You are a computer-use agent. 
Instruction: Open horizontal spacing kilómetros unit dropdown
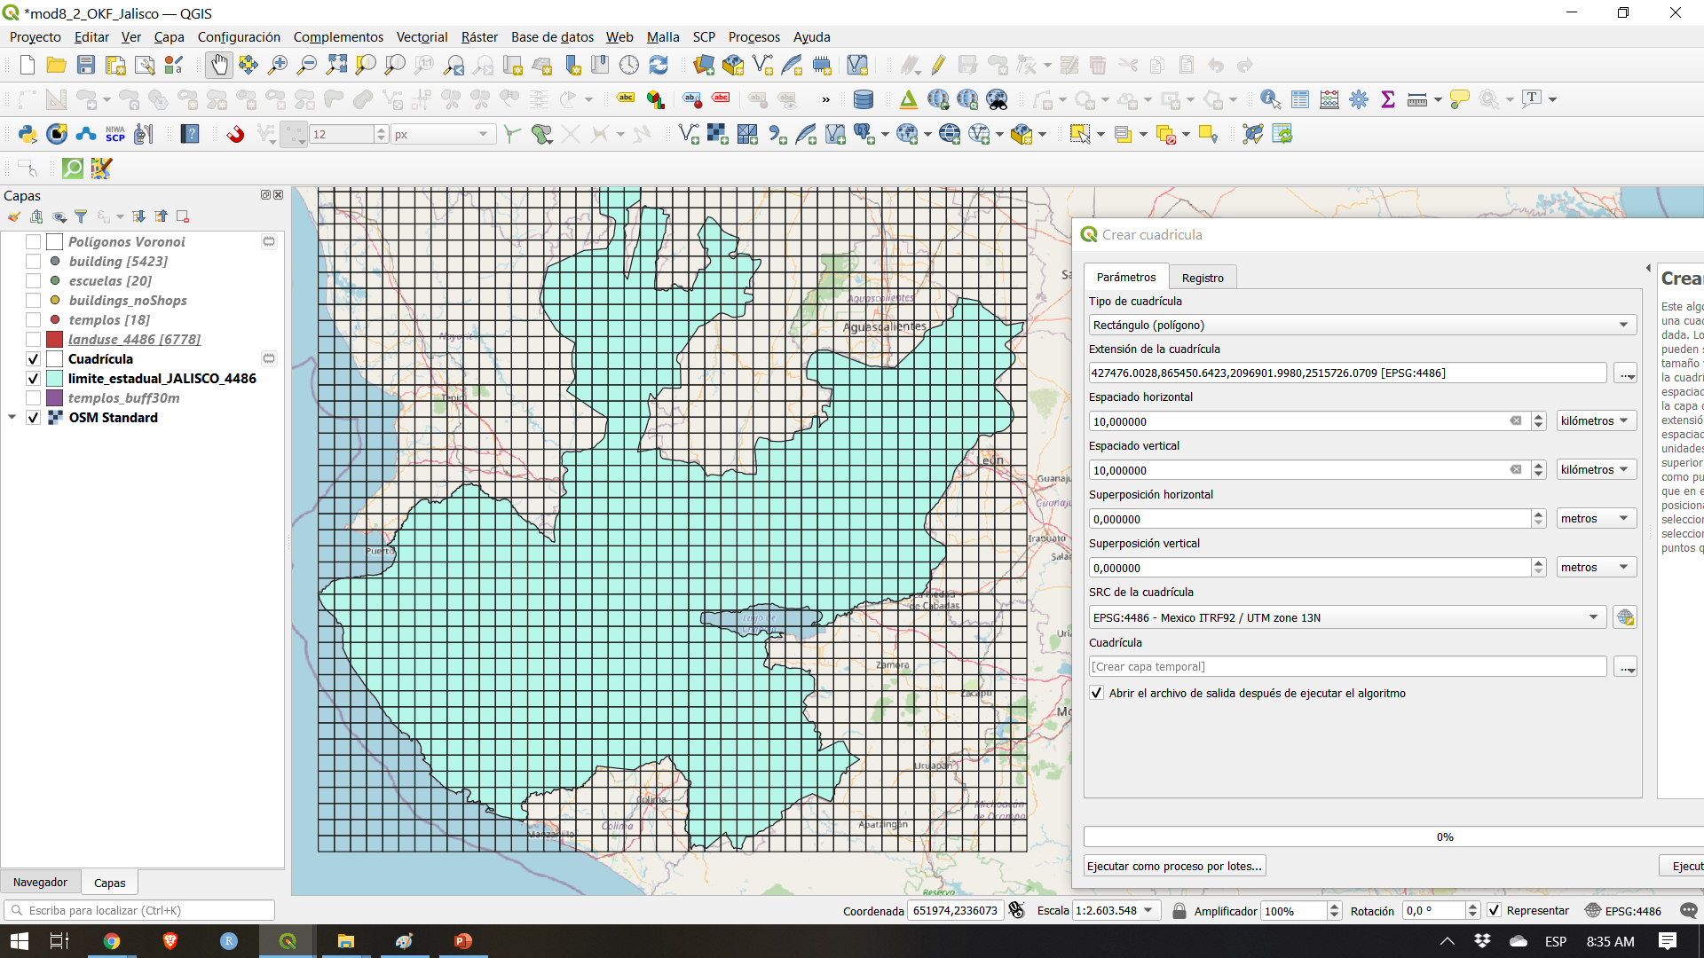pyautogui.click(x=1596, y=420)
